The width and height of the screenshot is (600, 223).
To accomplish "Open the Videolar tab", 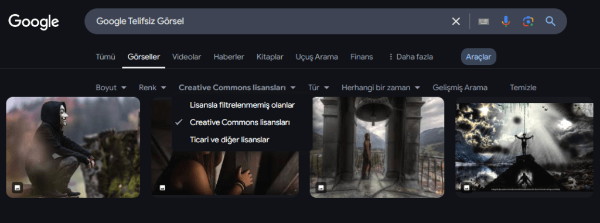I will (x=186, y=57).
